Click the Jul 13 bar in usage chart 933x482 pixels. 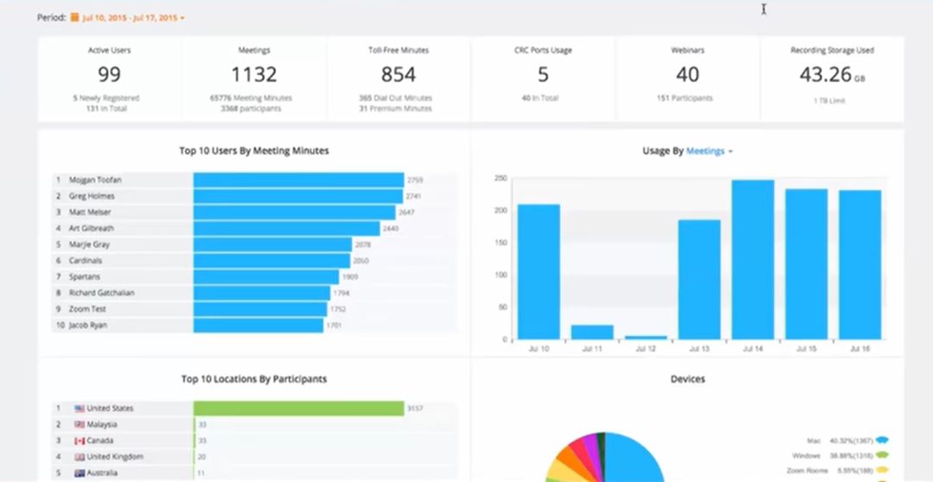(x=699, y=280)
